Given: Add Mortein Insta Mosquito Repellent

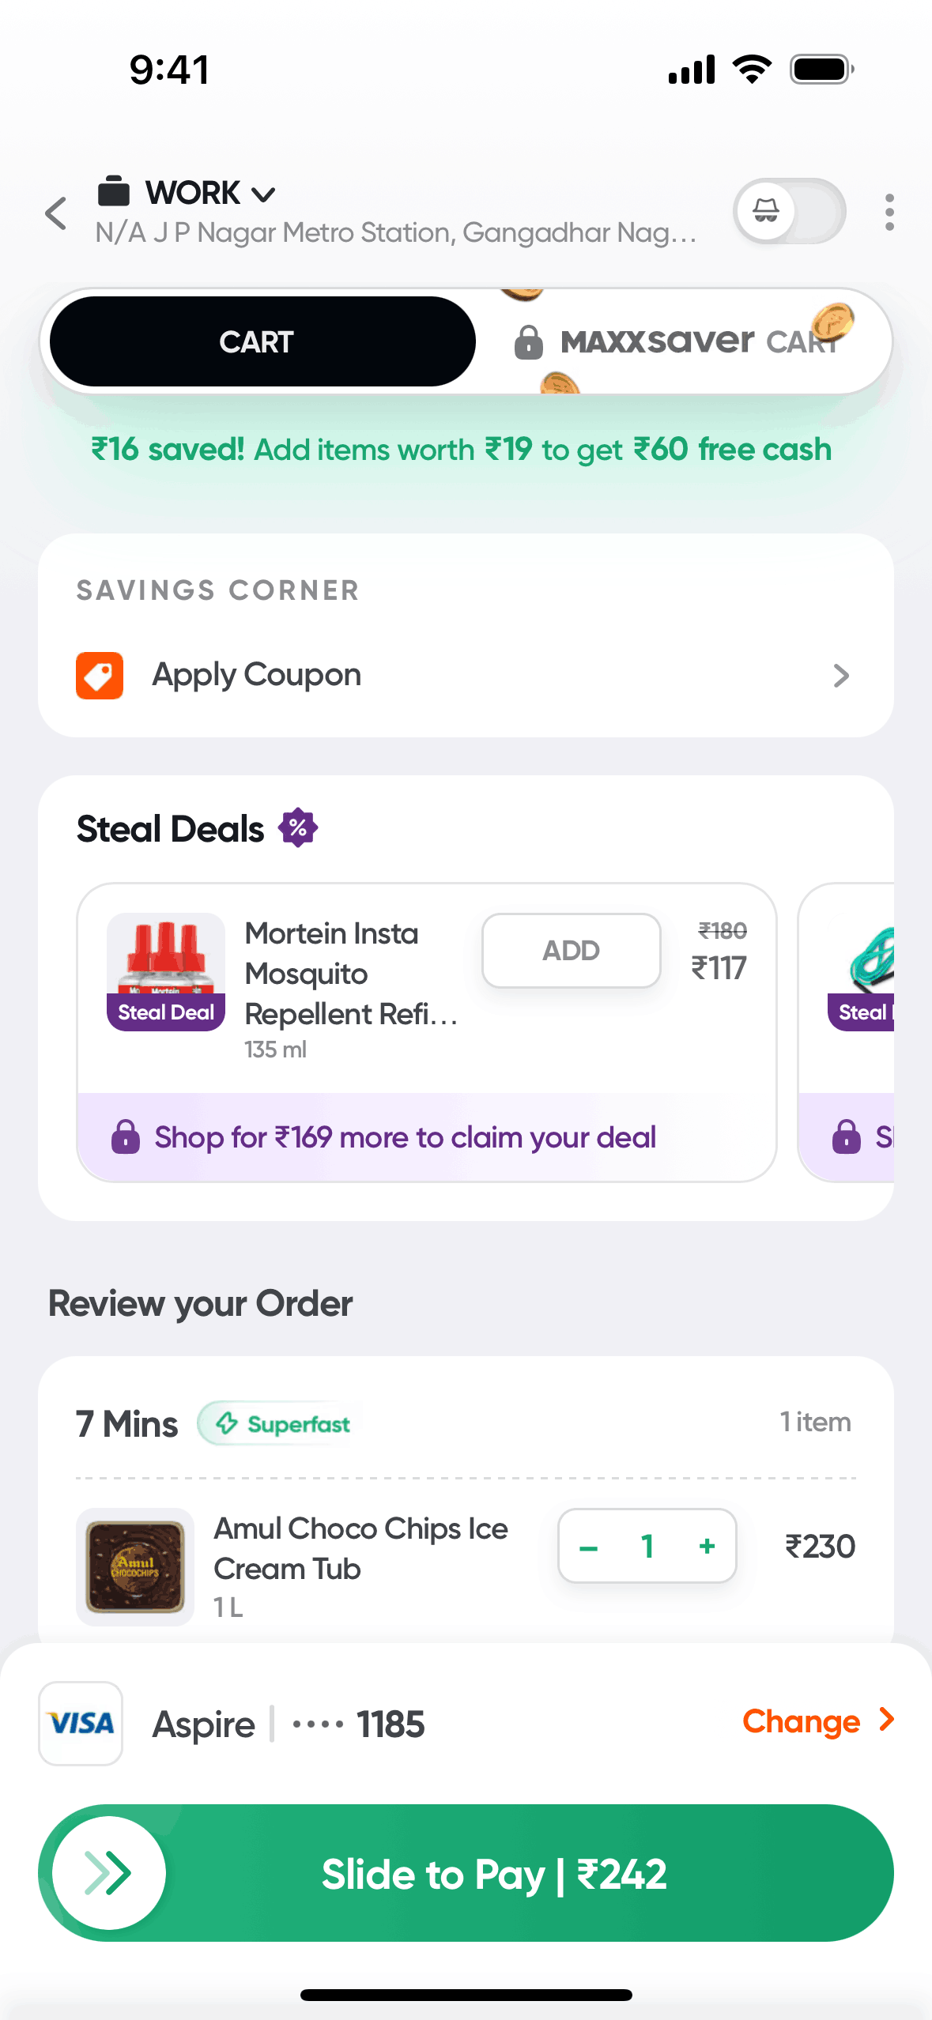Looking at the screenshot, I should tap(571, 950).
